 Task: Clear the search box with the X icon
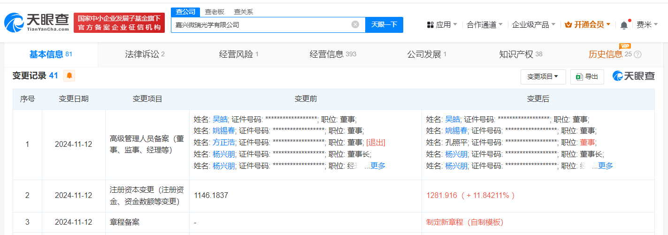355,24
